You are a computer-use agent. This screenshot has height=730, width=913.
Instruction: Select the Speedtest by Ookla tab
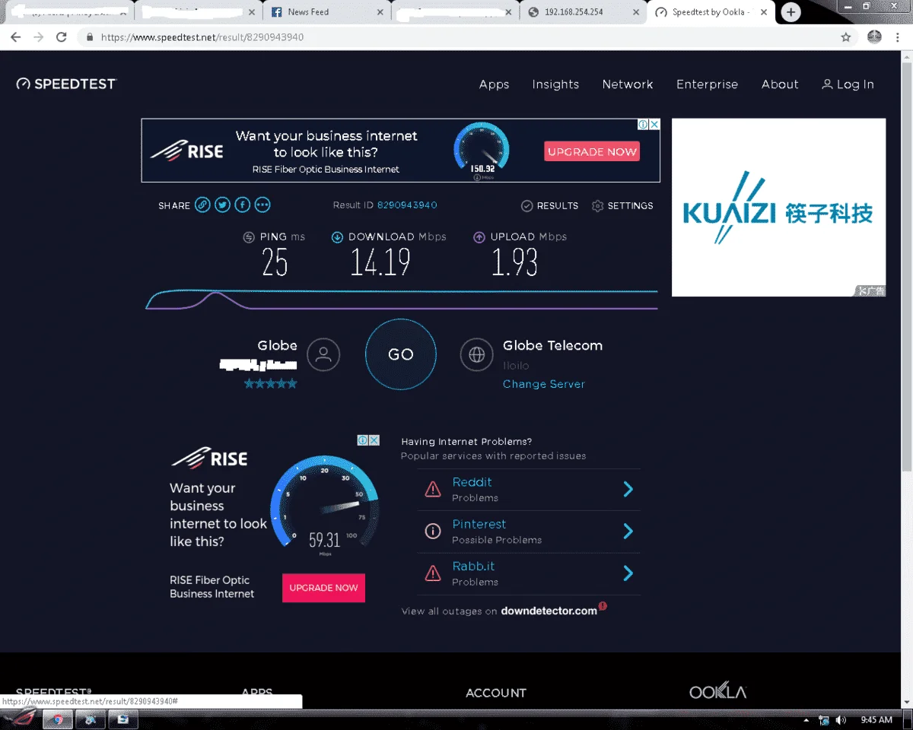pyautogui.click(x=711, y=12)
